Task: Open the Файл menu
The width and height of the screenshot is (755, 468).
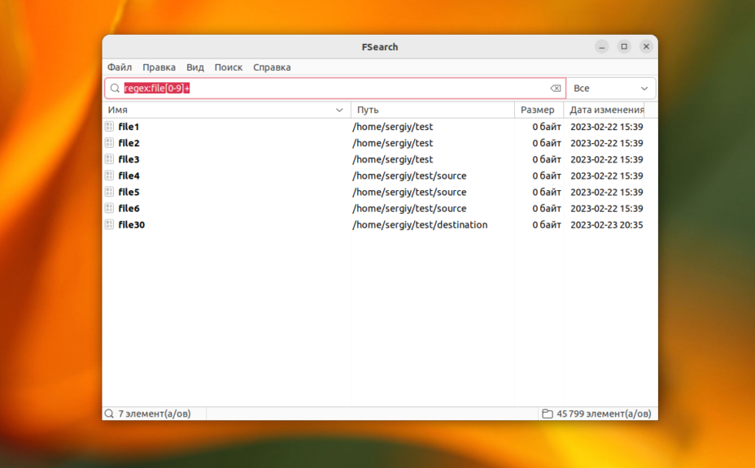Action: point(120,67)
